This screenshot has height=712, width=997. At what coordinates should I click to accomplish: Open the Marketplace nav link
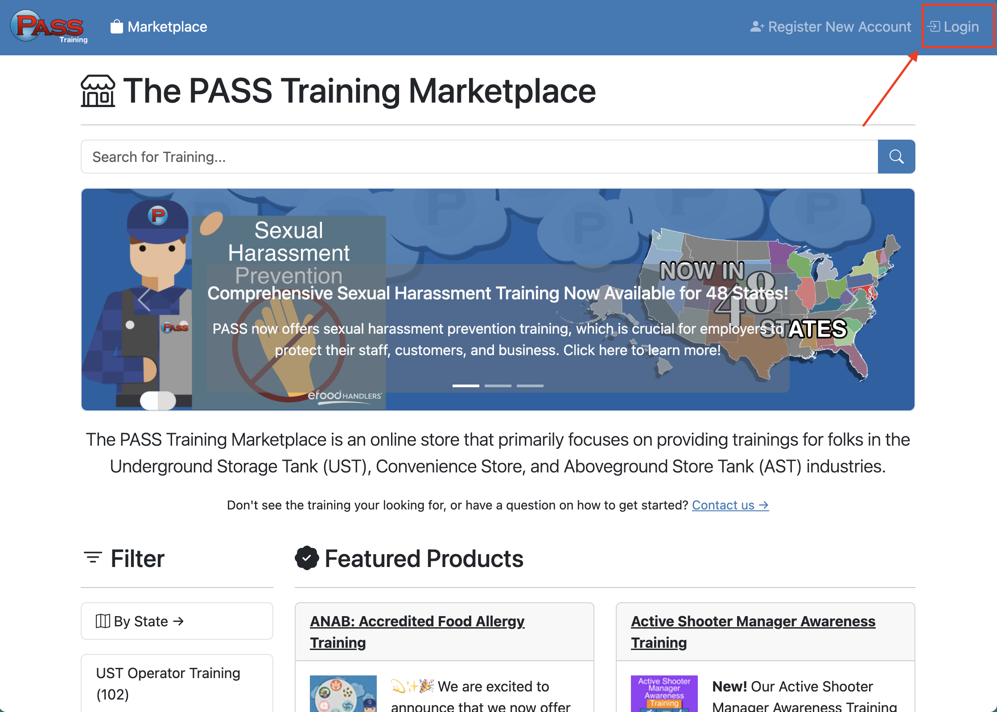pos(159,27)
